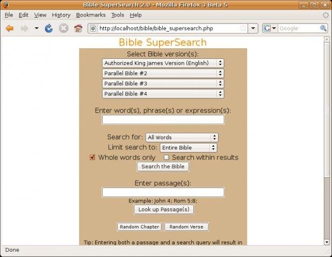This screenshot has width=332, height=257.
Task: Open the Authorized King James Version dropdown
Action: 163,63
